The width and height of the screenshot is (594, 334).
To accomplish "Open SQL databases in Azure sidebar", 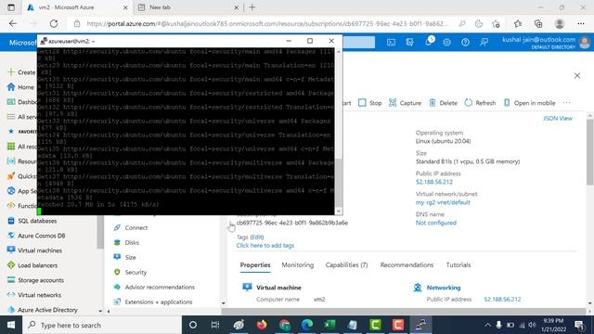I will click(37, 221).
